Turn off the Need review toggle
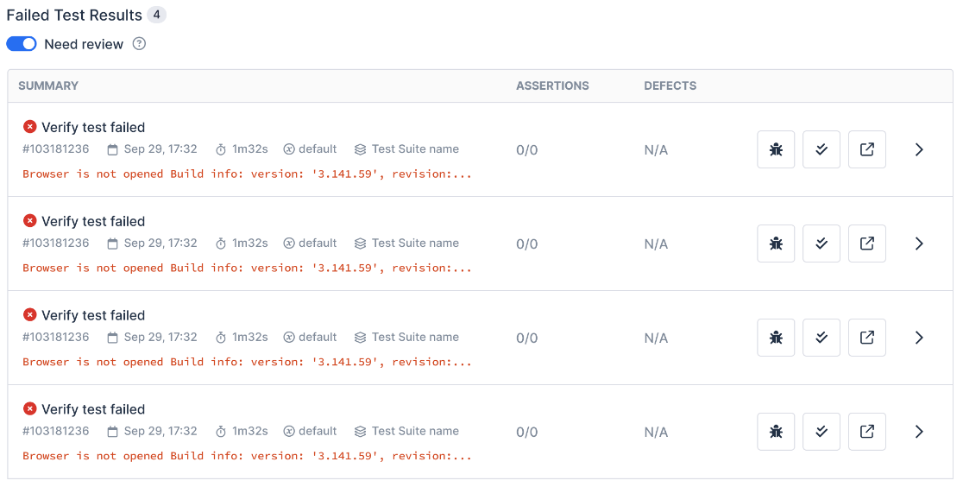963x487 pixels. [x=22, y=44]
